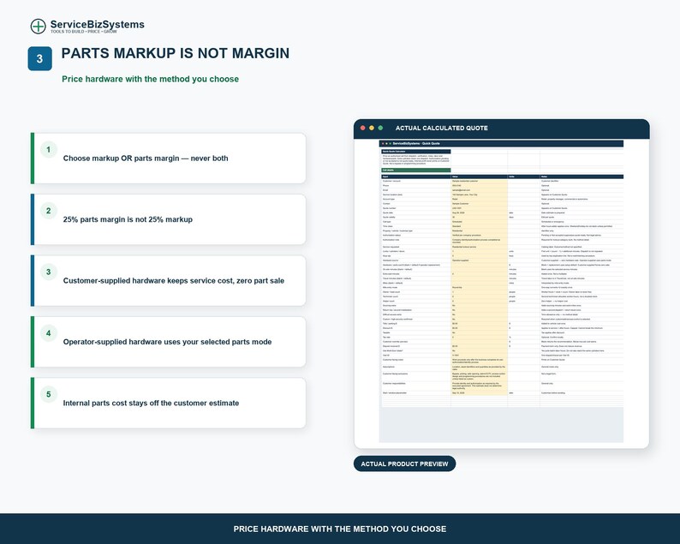The height and width of the screenshot is (544, 680).
Task: Click the ServiceBizSystems plus-circle logo icon
Action: [x=39, y=26]
